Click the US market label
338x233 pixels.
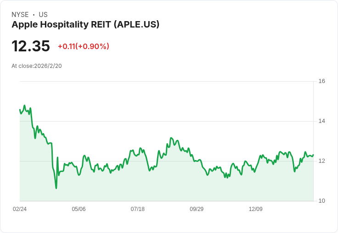click(43, 15)
